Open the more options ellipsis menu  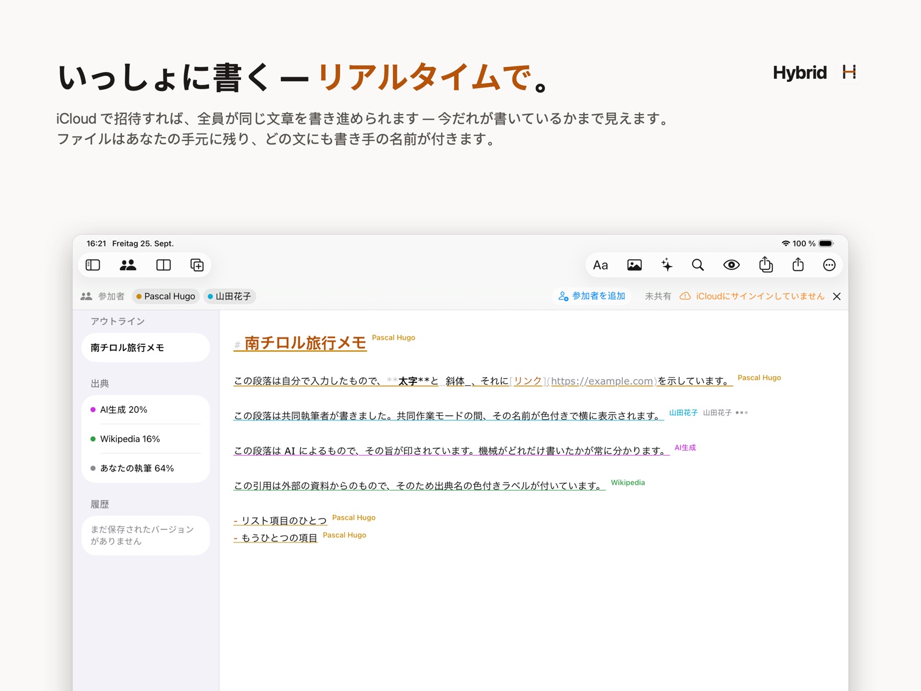829,265
